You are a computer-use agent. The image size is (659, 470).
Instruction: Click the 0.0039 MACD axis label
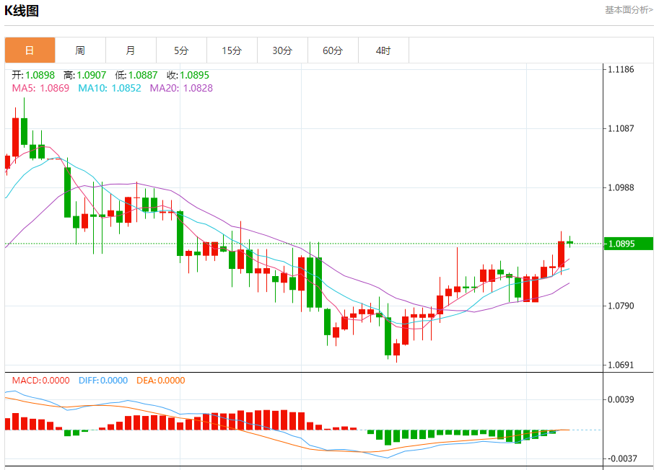point(621,399)
